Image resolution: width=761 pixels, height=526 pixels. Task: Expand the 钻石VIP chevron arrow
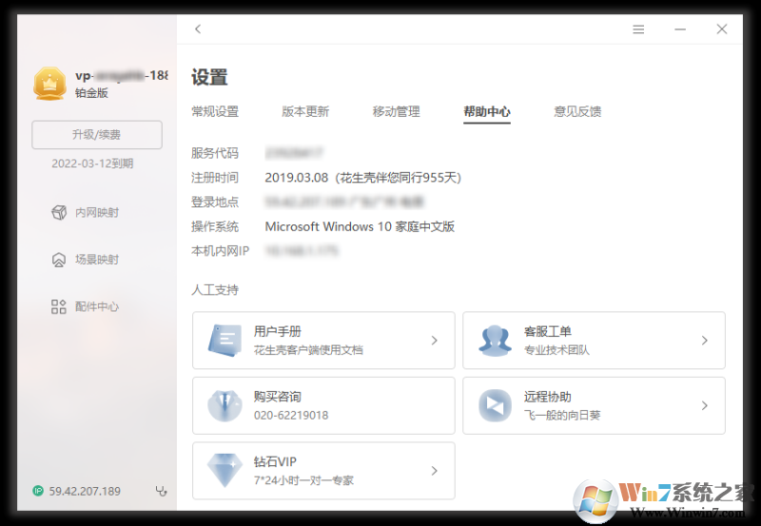click(435, 470)
